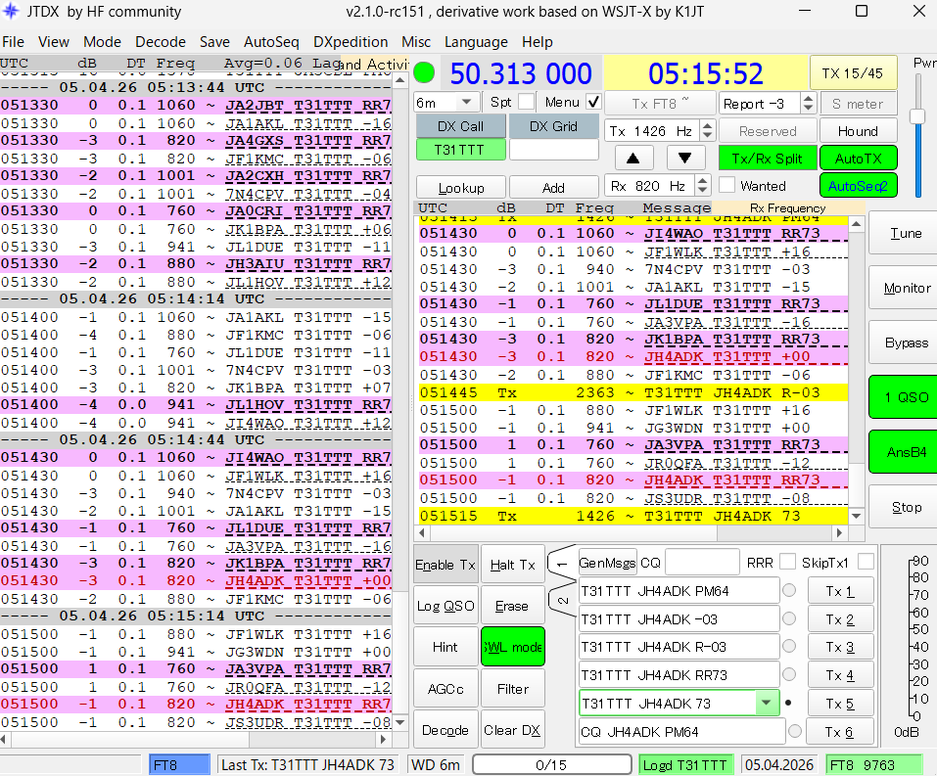The image size is (937, 776).
Task: Check the Wanted checkbox
Action: click(x=727, y=185)
